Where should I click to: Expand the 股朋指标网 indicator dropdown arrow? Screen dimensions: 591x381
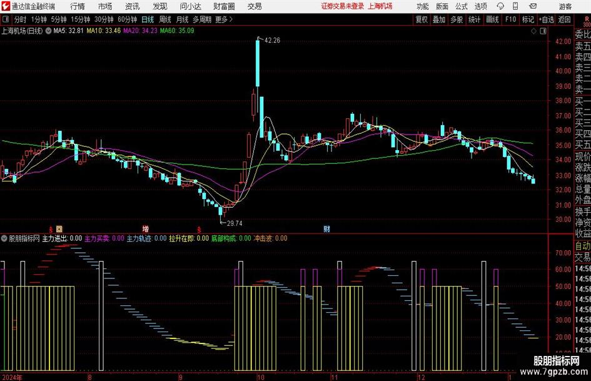[x=4, y=238]
